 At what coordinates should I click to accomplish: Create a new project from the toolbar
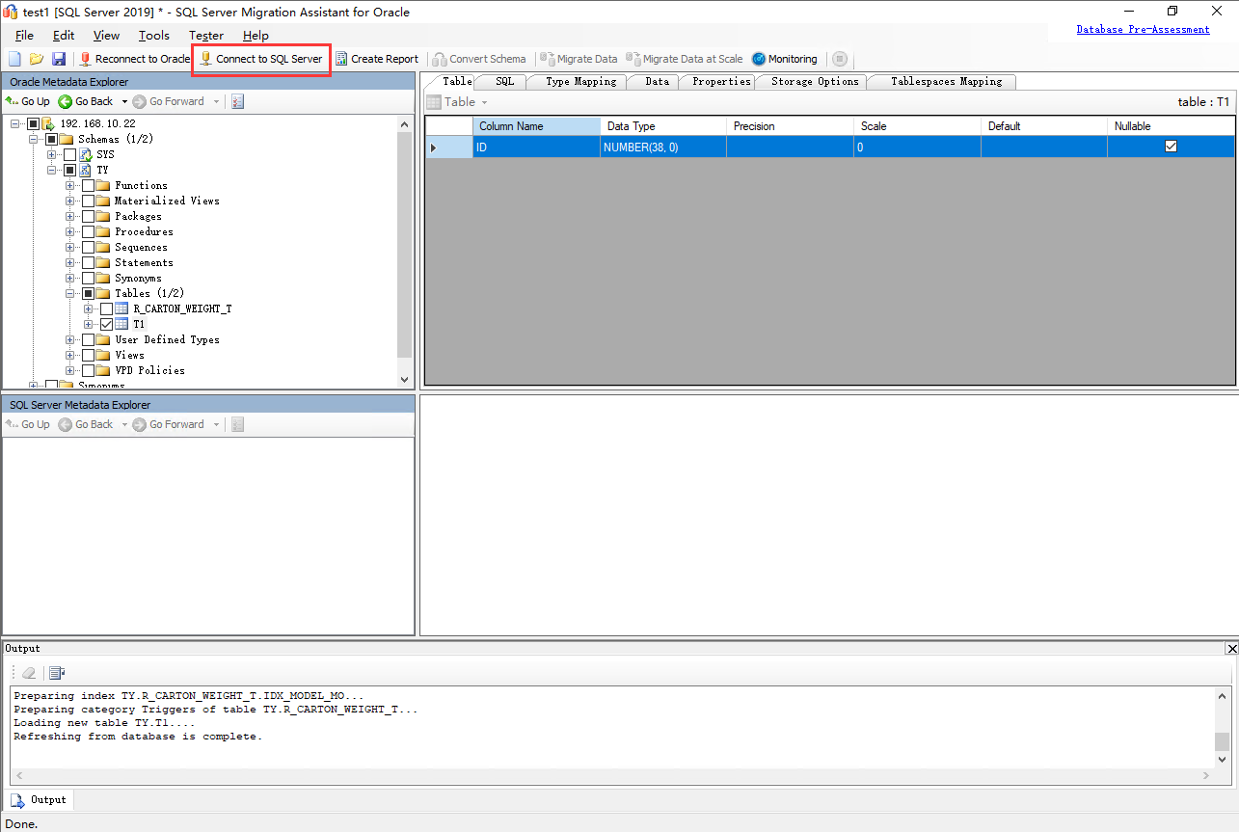pos(14,59)
